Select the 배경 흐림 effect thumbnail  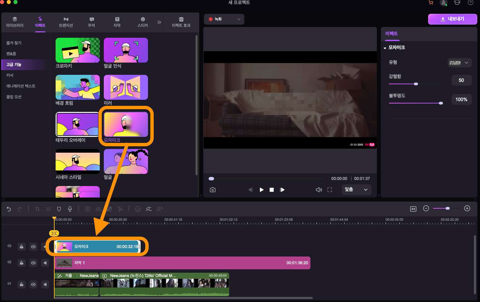pos(78,87)
